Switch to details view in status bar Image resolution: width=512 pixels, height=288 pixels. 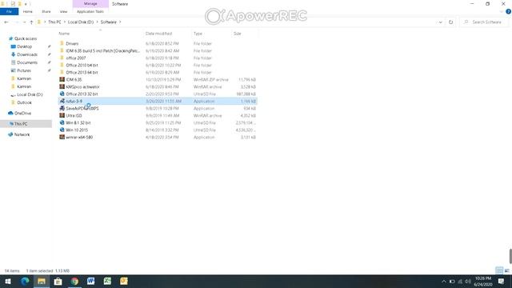(x=499, y=270)
